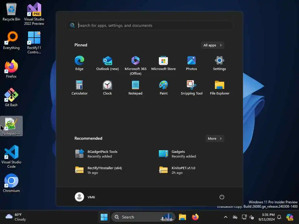Launch Outlook (new) pinned app
Viewport: 299px width, 224px height.
pos(107,63)
